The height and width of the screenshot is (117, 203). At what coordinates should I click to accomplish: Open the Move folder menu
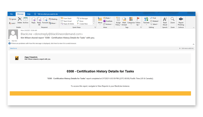tap(100, 21)
